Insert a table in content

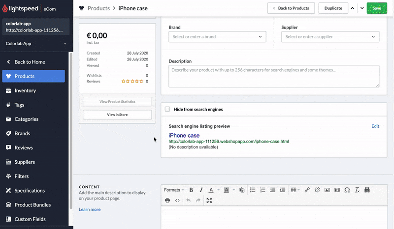pos(293,190)
